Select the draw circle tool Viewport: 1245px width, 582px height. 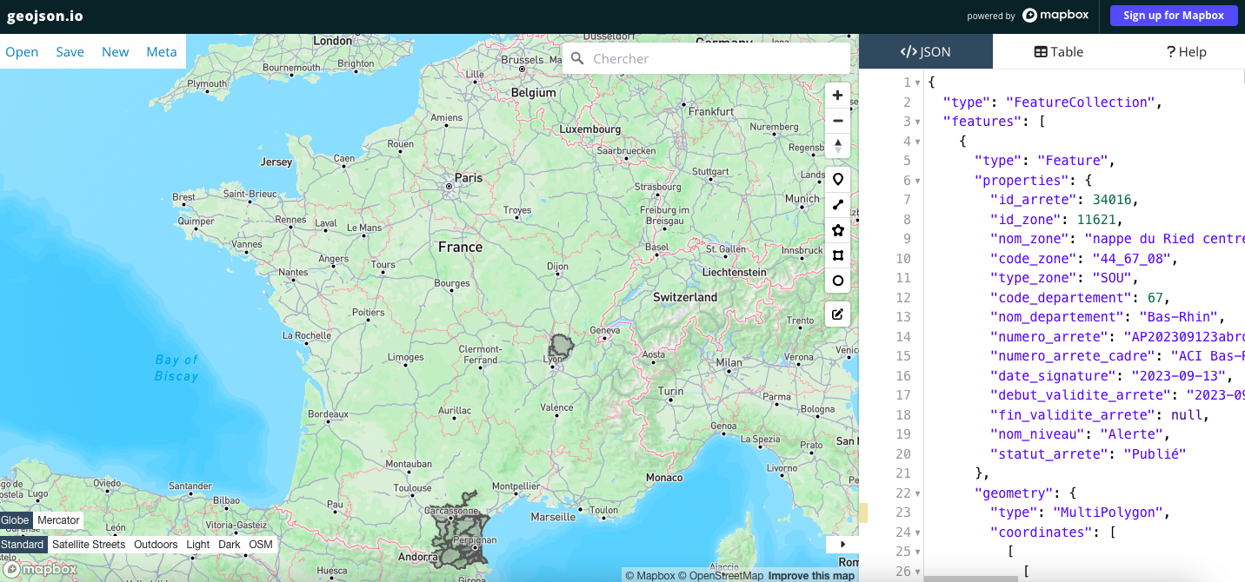tap(837, 281)
